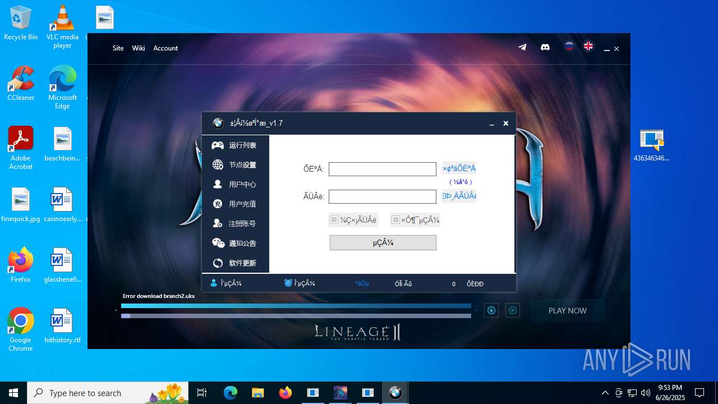Open the CCleaner desktop shortcut
This screenshot has height=404, width=718.
[x=21, y=83]
